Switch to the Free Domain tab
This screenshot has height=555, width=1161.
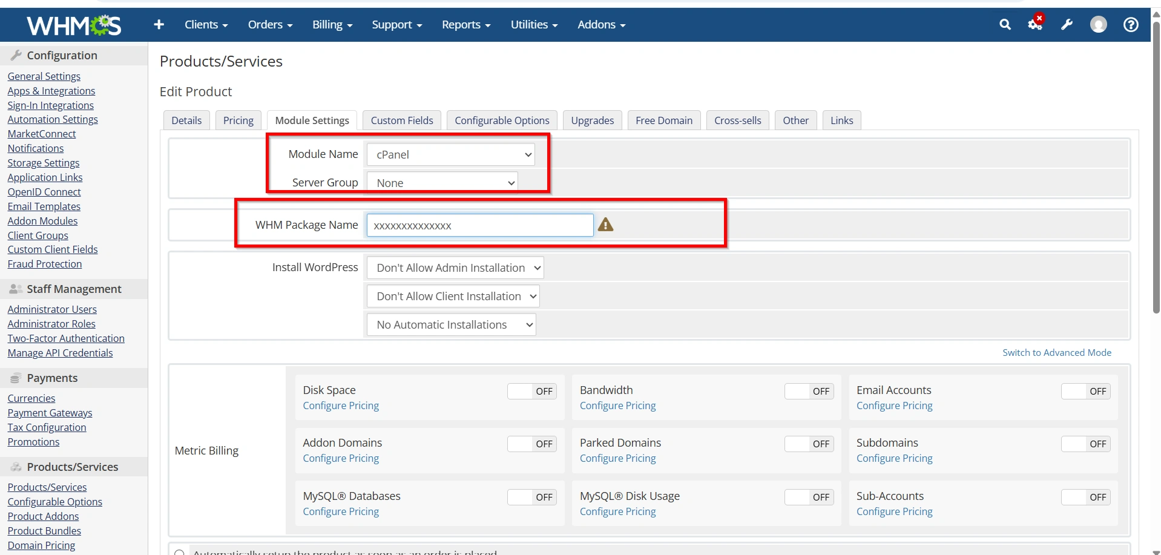(664, 120)
